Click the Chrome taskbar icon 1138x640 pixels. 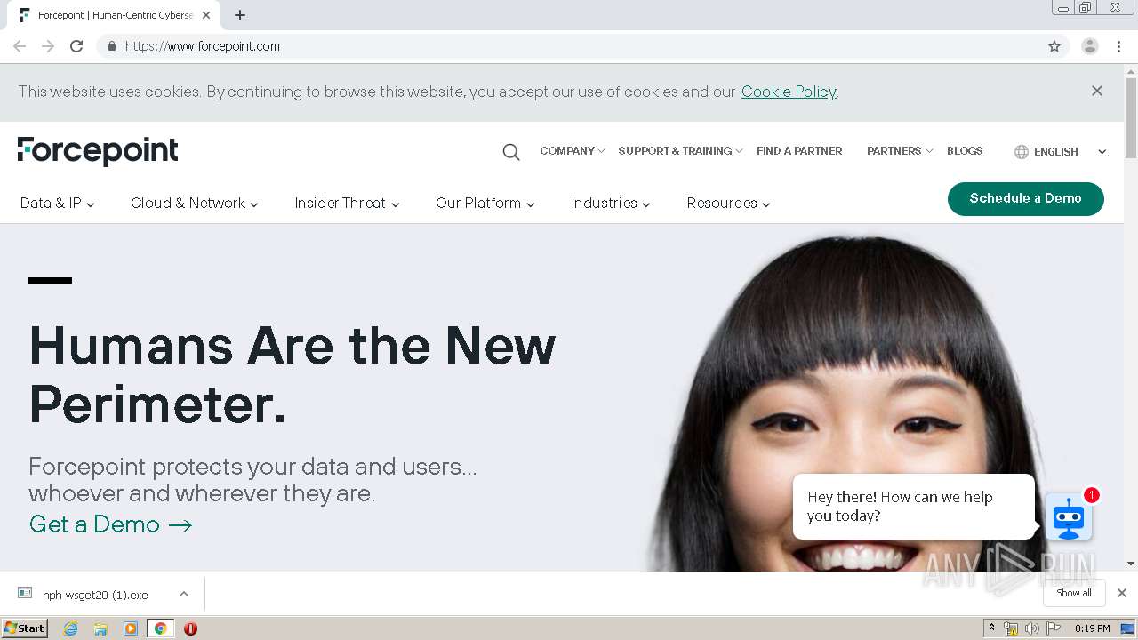click(x=160, y=628)
